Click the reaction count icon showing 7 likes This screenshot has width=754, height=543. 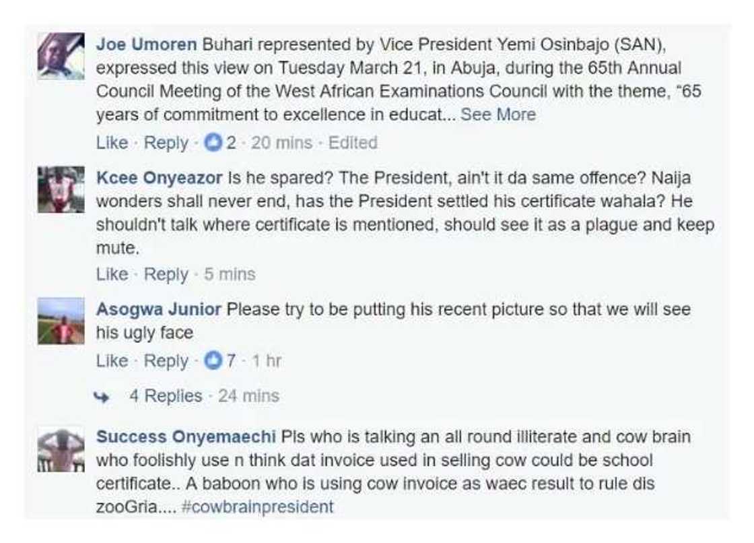click(214, 360)
